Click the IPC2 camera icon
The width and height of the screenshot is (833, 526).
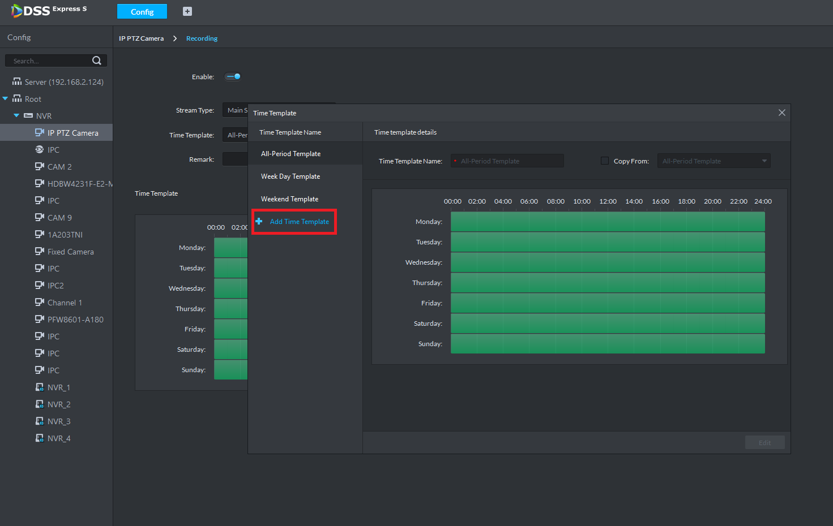tap(40, 285)
